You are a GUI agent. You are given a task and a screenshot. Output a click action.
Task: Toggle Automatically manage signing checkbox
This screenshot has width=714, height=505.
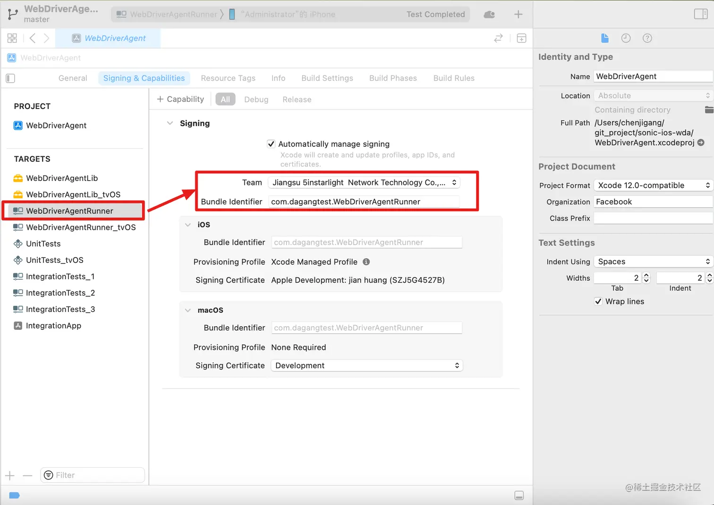tap(271, 144)
